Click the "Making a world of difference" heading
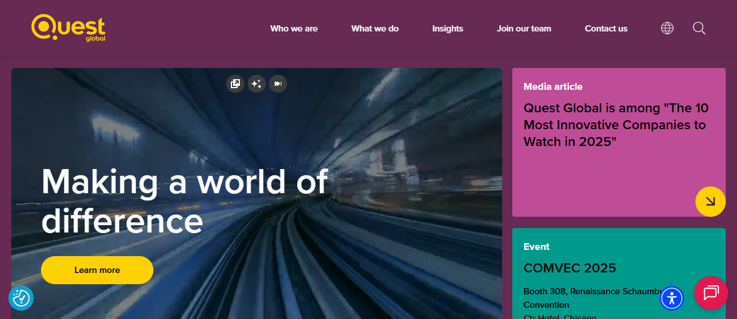The width and height of the screenshot is (737, 319). coord(184,200)
